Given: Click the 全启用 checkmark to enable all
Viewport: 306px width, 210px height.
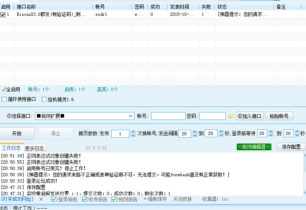Looking at the screenshot, I should (x=11, y=89).
